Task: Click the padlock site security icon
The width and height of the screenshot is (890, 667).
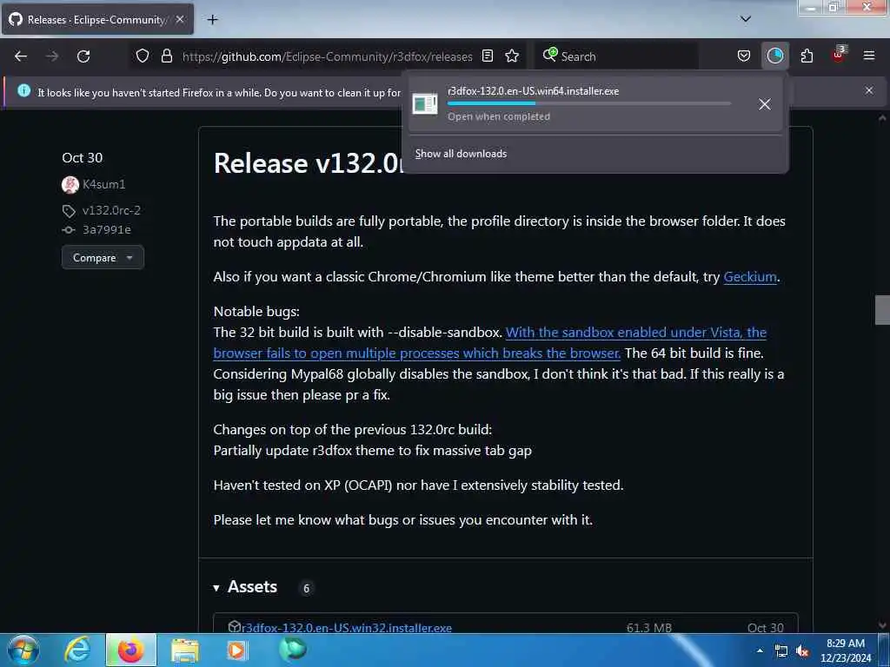Action: tap(166, 56)
